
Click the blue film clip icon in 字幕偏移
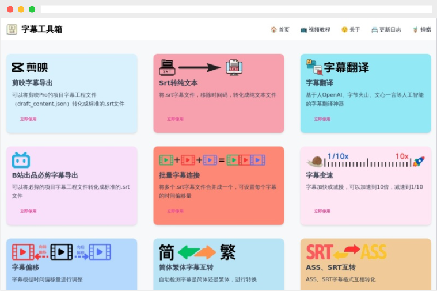pos(100,252)
